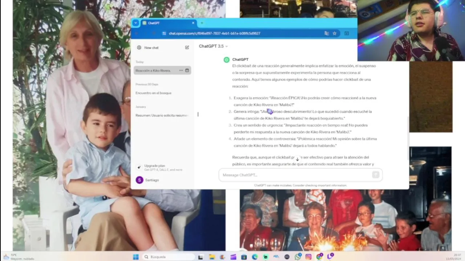Click the text 'Añade un elemento de controversia'
The width and height of the screenshot is (465, 261).
pos(264,139)
